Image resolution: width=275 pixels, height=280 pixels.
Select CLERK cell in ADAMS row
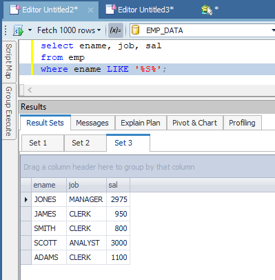tap(86, 257)
